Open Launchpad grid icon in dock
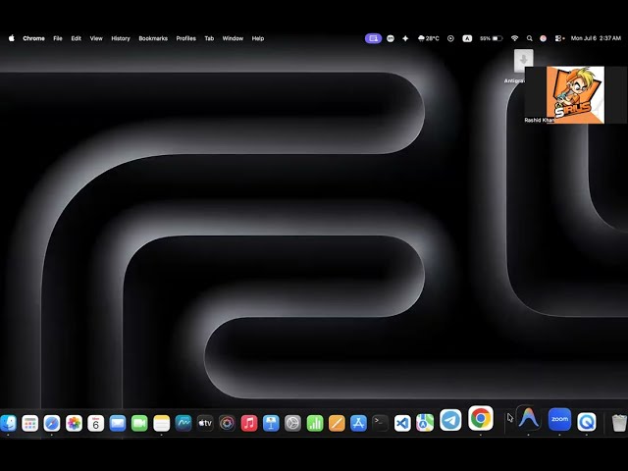Image resolution: width=628 pixels, height=471 pixels. (x=29, y=423)
